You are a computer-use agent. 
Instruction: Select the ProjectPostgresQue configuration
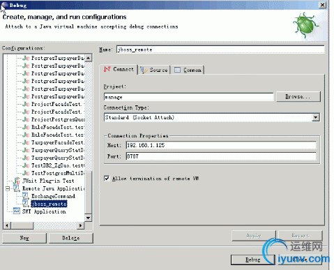[58, 119]
